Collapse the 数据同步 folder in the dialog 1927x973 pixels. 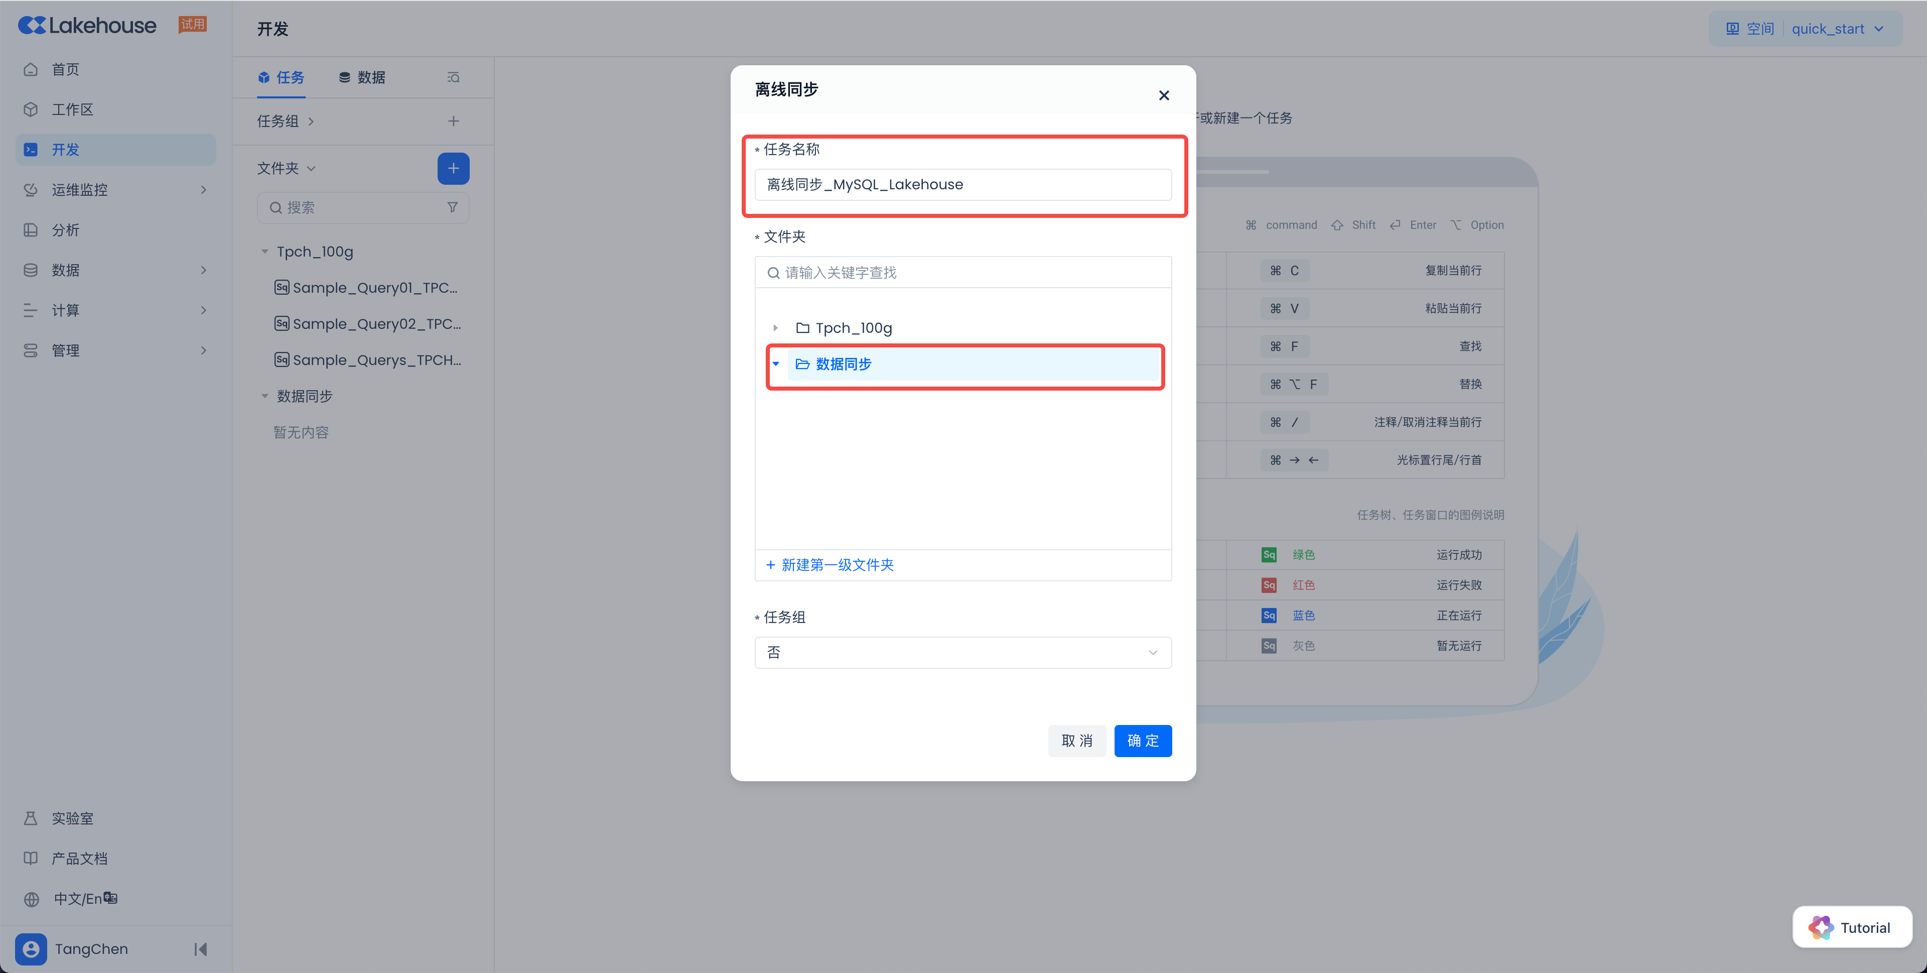pos(775,364)
